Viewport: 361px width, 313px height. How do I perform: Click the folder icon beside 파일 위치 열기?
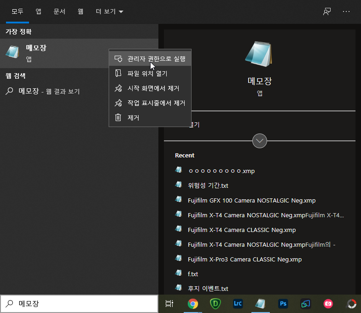[118, 73]
